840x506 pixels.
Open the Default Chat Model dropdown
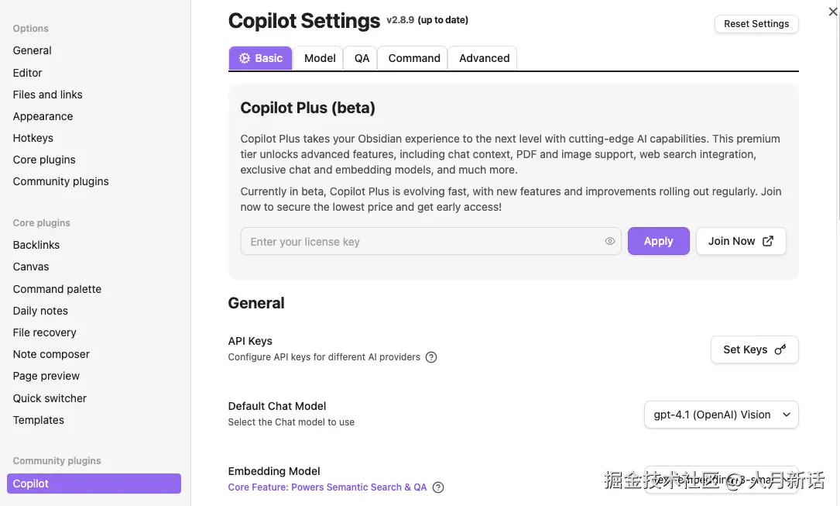pyautogui.click(x=721, y=415)
